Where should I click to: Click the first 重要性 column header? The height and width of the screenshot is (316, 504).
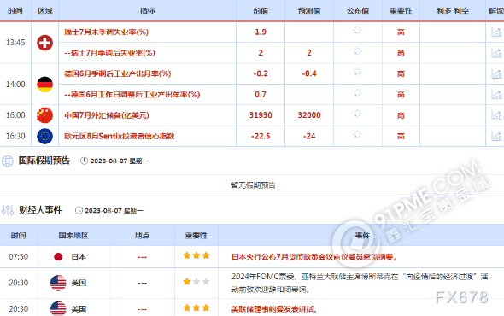tap(401, 10)
